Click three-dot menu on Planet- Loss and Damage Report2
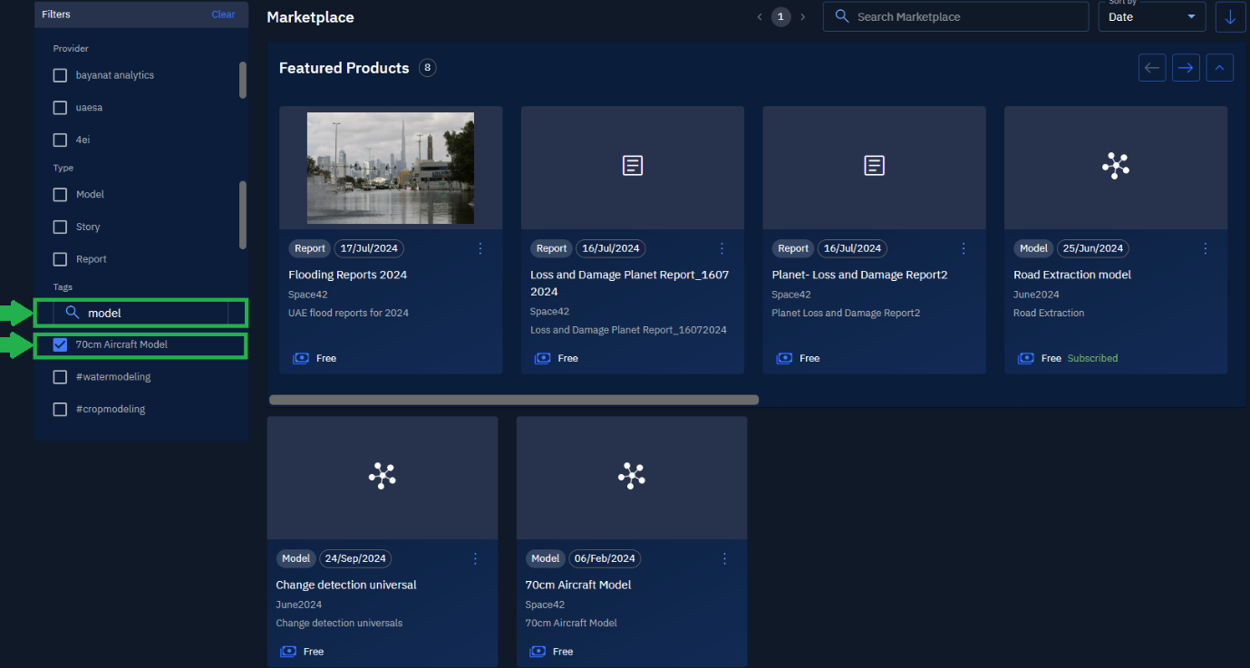This screenshot has width=1250, height=668. [x=964, y=248]
